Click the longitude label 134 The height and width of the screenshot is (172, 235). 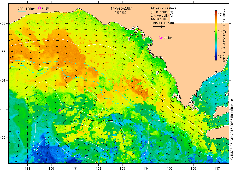click(x=146, y=169)
